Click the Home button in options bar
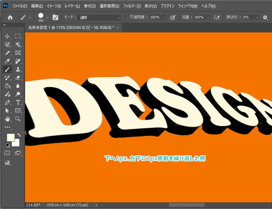This screenshot has height=209, width=272. coord(10,17)
